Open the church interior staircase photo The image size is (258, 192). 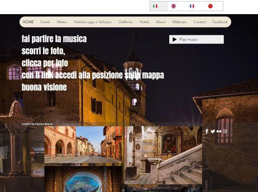coord(163,155)
